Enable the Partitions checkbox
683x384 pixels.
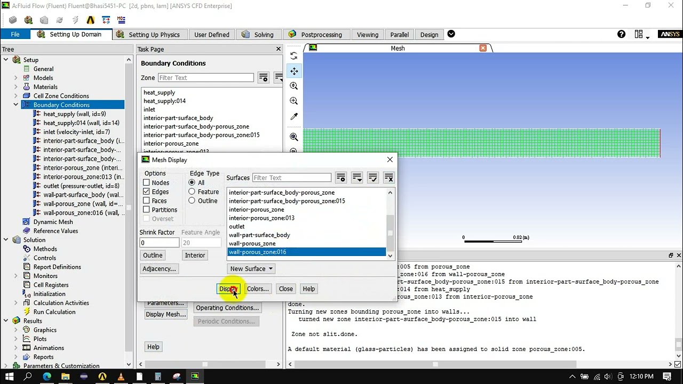tap(146, 210)
